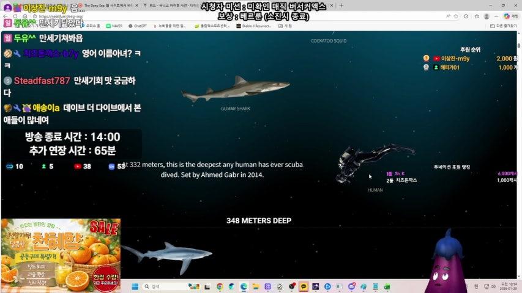
Task: Click the blue shark image below 348 meters
Action: tap(166, 258)
